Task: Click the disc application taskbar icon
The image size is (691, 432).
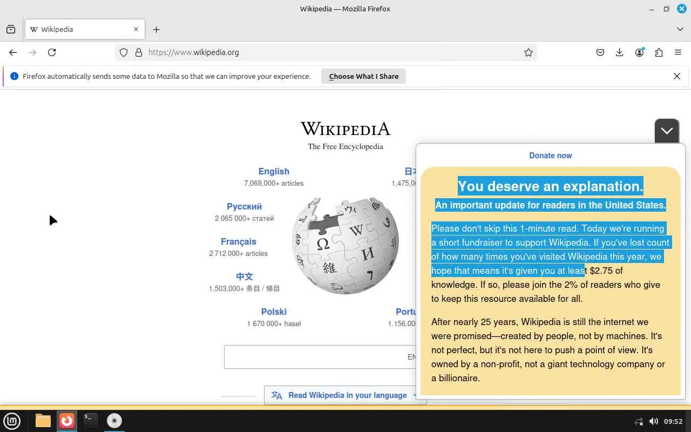Action: [x=114, y=420]
